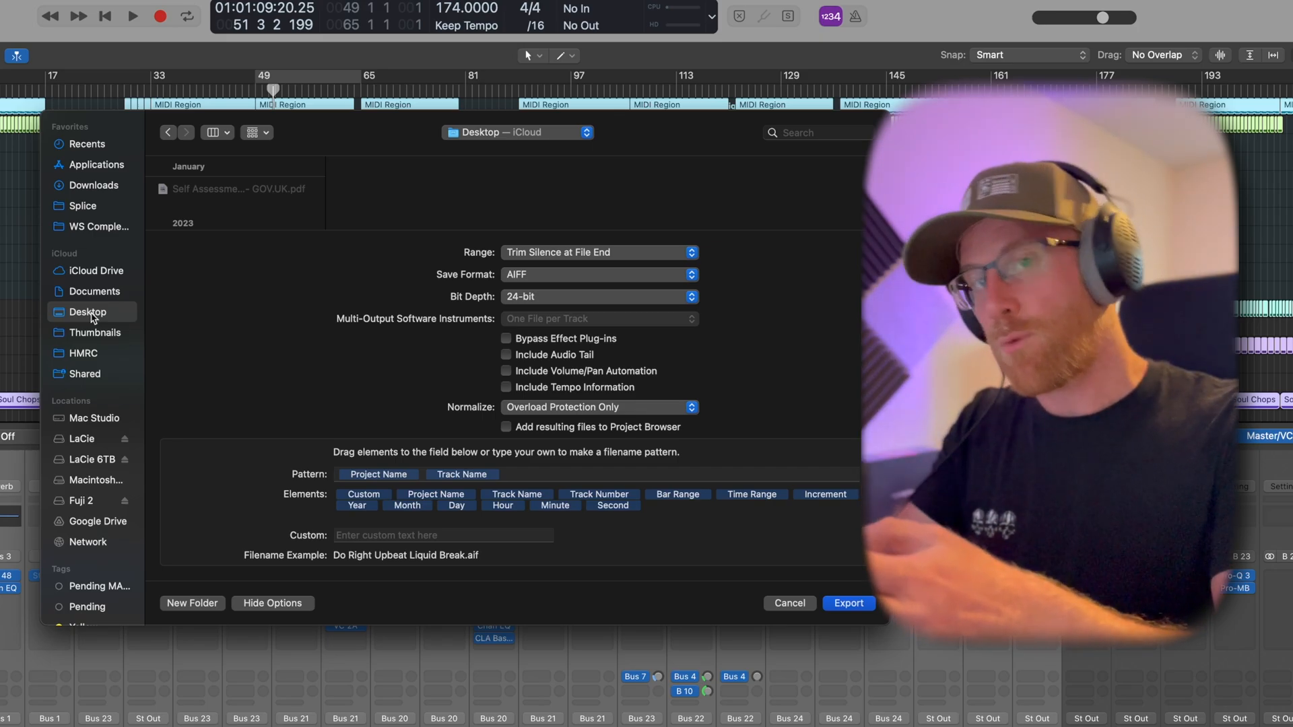This screenshot has height=727, width=1293.
Task: Enable Bypass Effect Plug-ins checkbox
Action: [x=506, y=339]
